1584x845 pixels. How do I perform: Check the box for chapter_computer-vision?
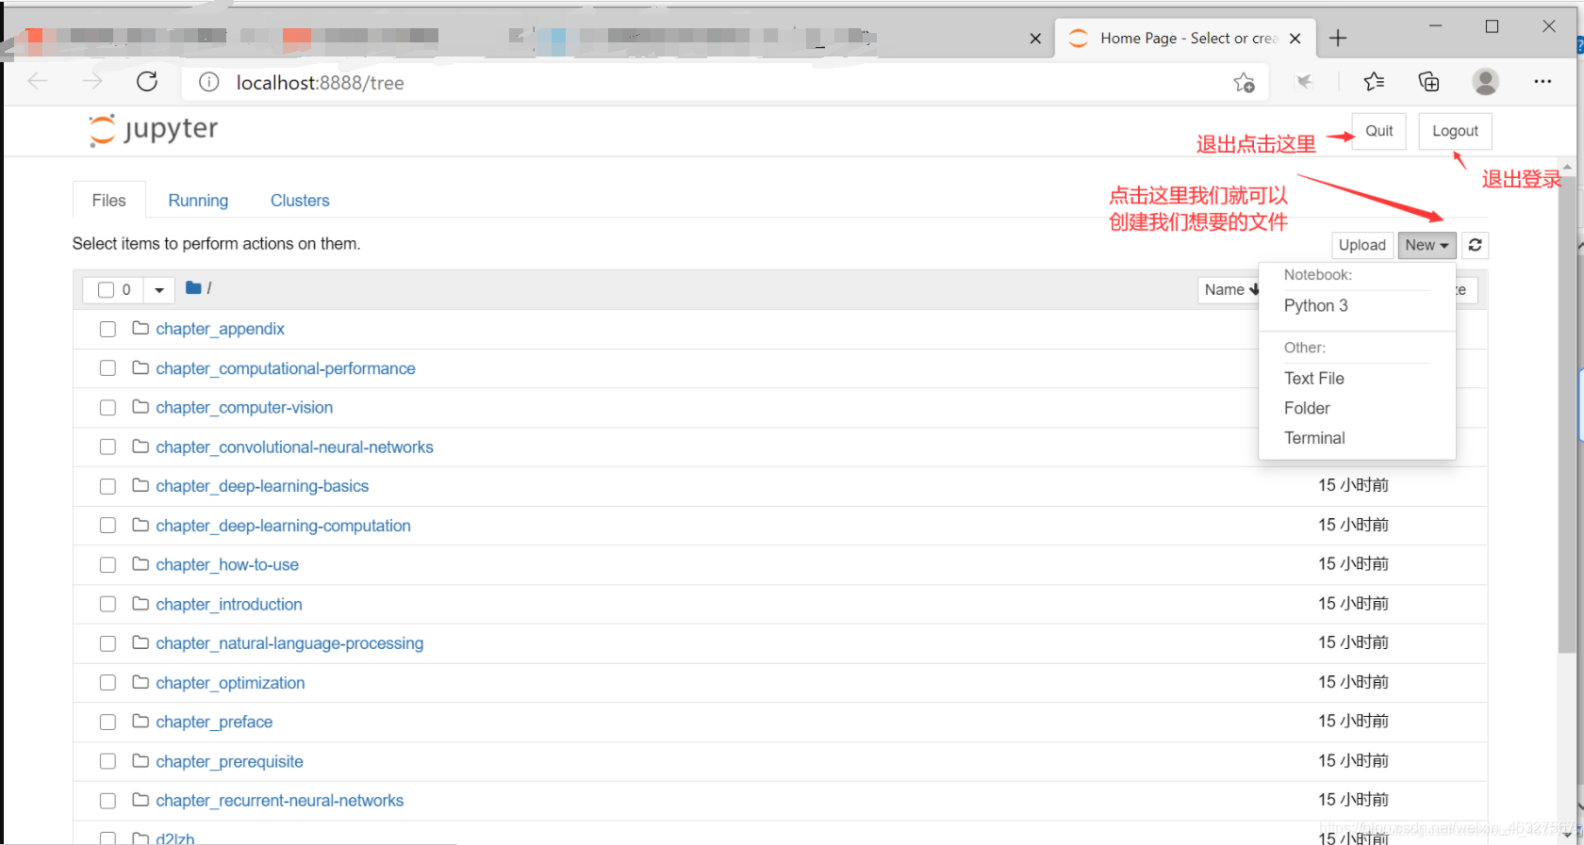pyautogui.click(x=107, y=408)
